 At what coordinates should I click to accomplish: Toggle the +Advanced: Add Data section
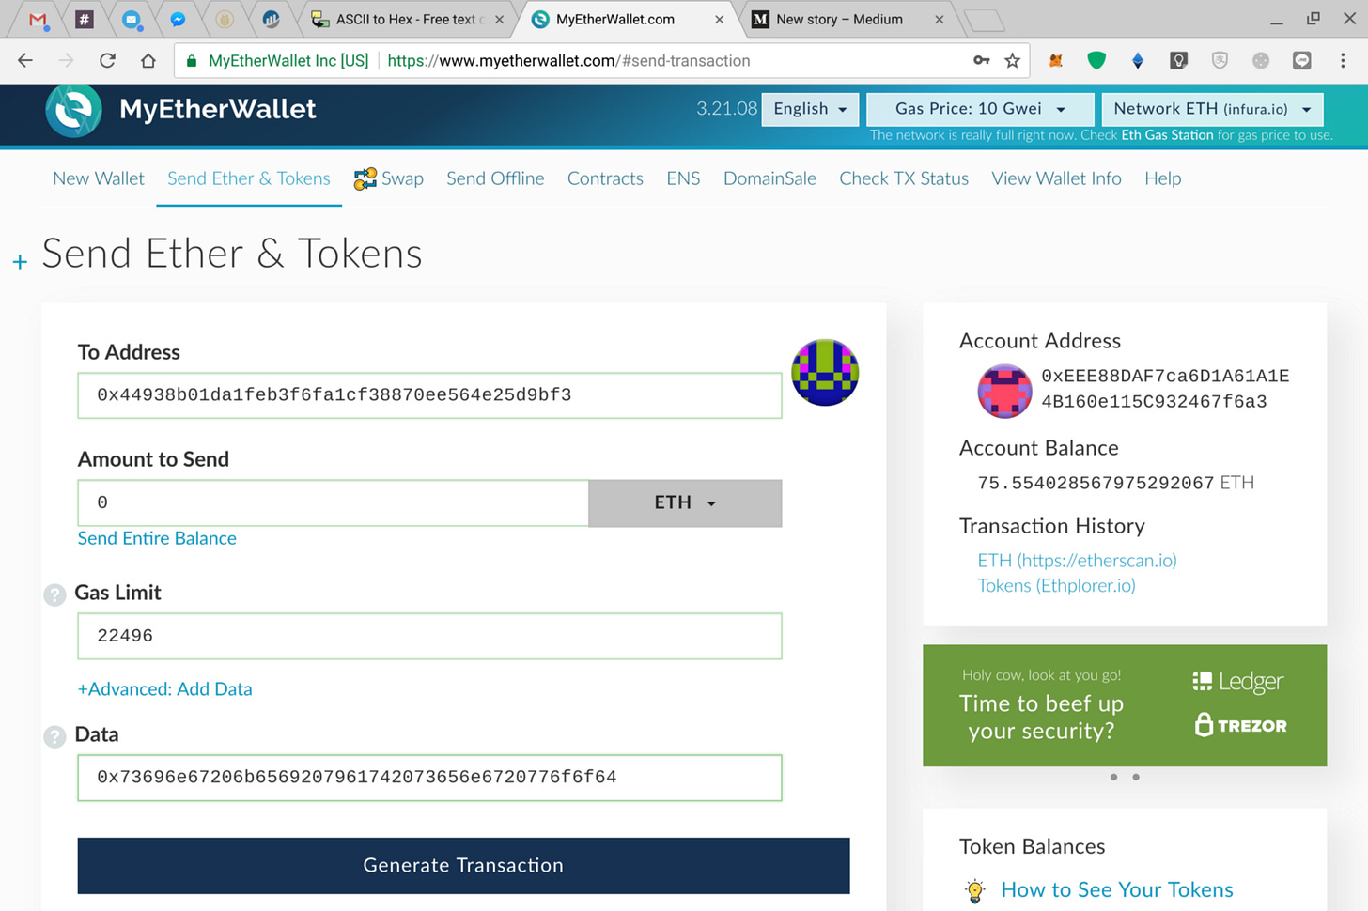coord(164,688)
